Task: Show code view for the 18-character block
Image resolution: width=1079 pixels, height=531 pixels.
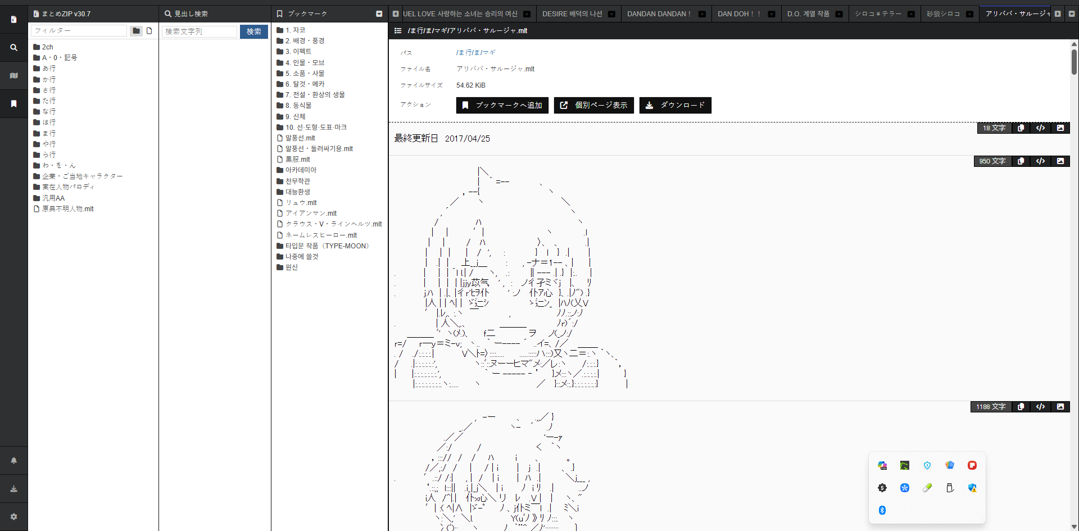Action: (1040, 128)
